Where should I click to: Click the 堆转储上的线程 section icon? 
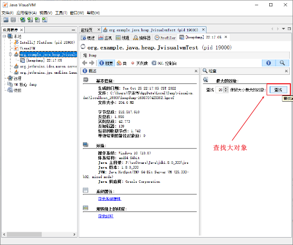coord(86,208)
